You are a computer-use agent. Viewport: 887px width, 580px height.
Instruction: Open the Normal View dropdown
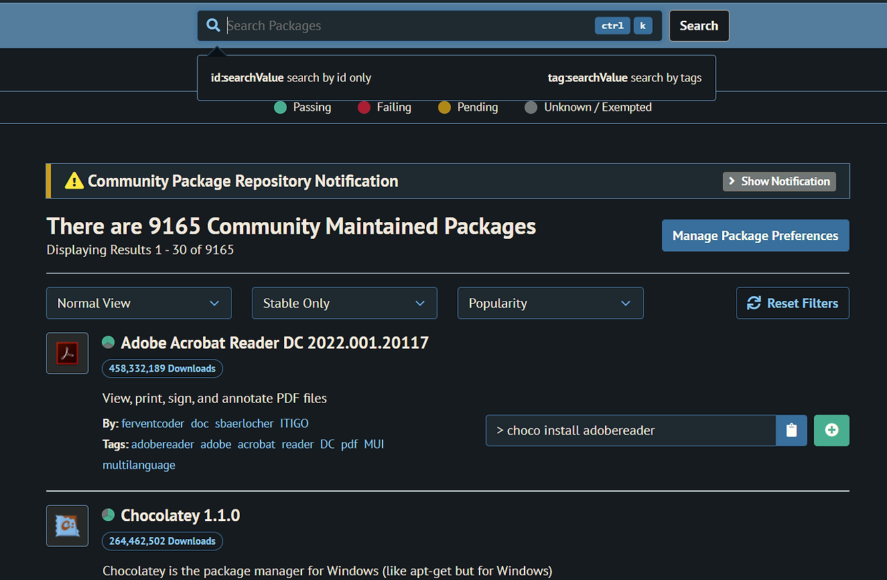pyautogui.click(x=139, y=303)
